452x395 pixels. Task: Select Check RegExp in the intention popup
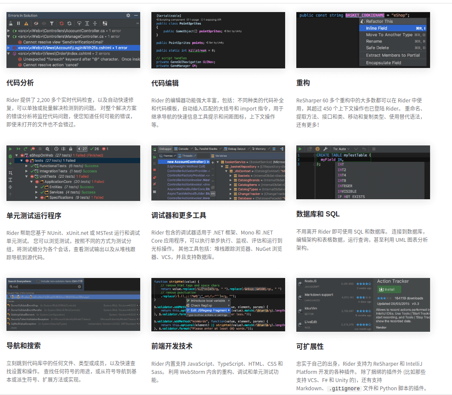(x=209, y=306)
